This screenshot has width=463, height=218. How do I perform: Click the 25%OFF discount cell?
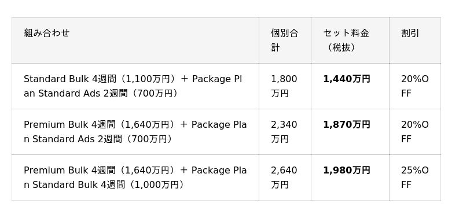click(x=415, y=178)
